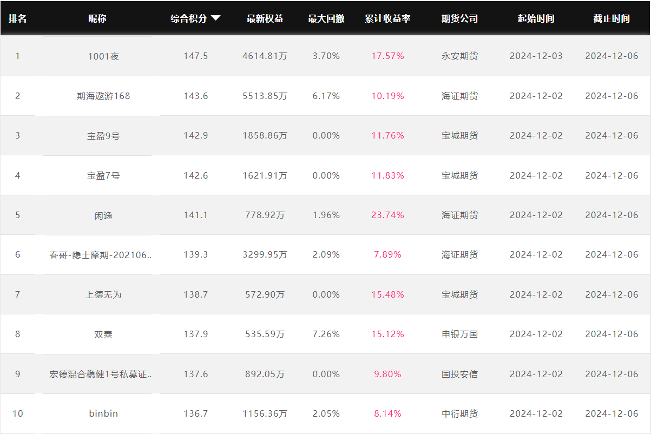Click the 排名 column header
The width and height of the screenshot is (651, 434).
pos(17,18)
